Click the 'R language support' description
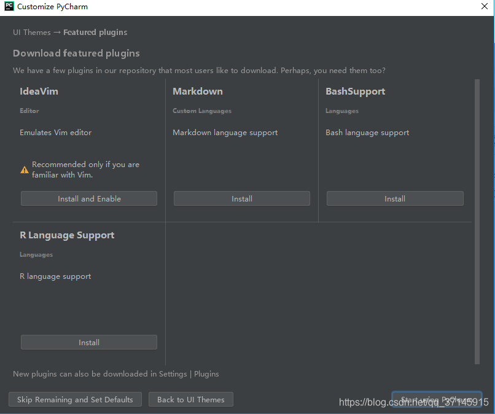 tap(55, 276)
